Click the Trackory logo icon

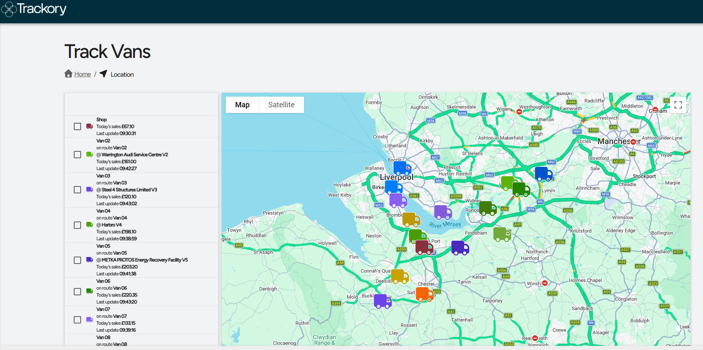[9, 9]
